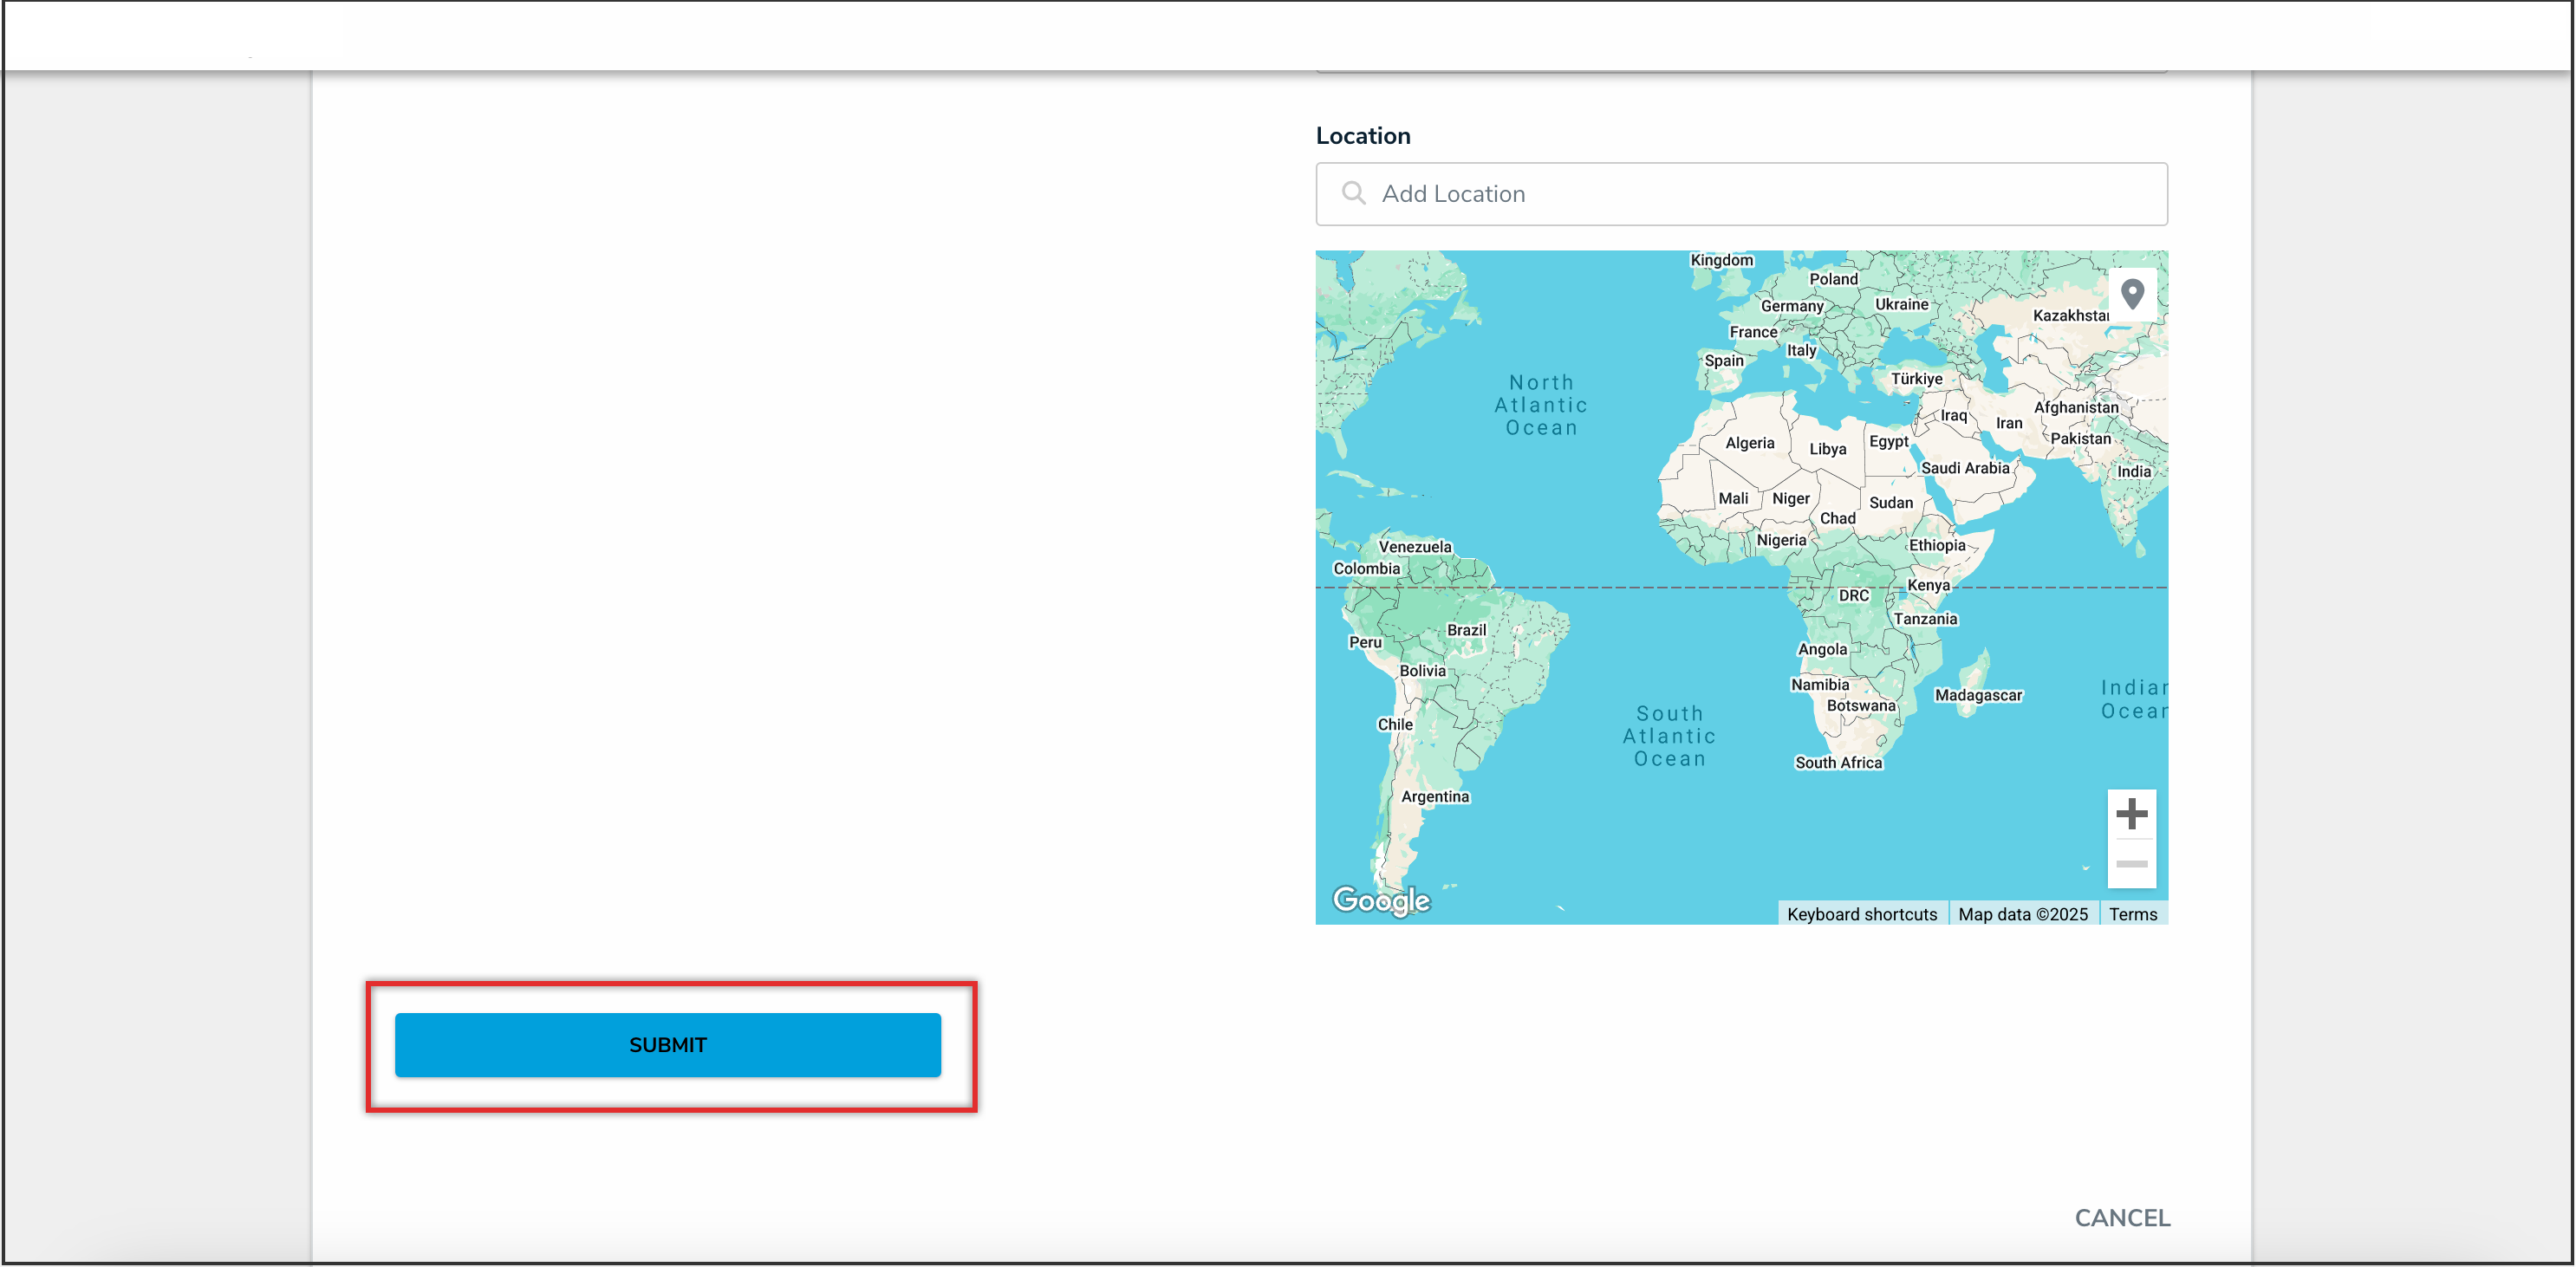Click the map location pin icon
The image size is (2576, 1267).
point(2132,294)
